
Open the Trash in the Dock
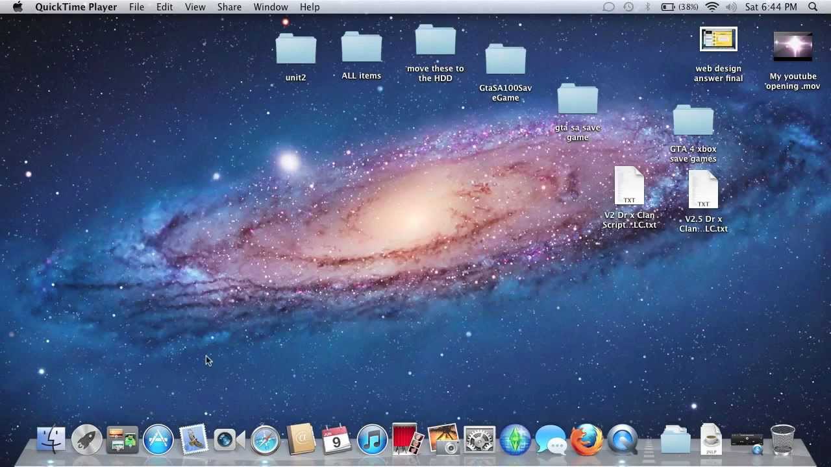click(782, 440)
